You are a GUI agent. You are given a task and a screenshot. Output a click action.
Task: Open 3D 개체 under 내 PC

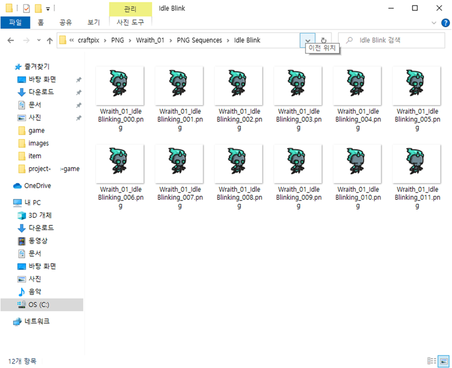coord(40,215)
